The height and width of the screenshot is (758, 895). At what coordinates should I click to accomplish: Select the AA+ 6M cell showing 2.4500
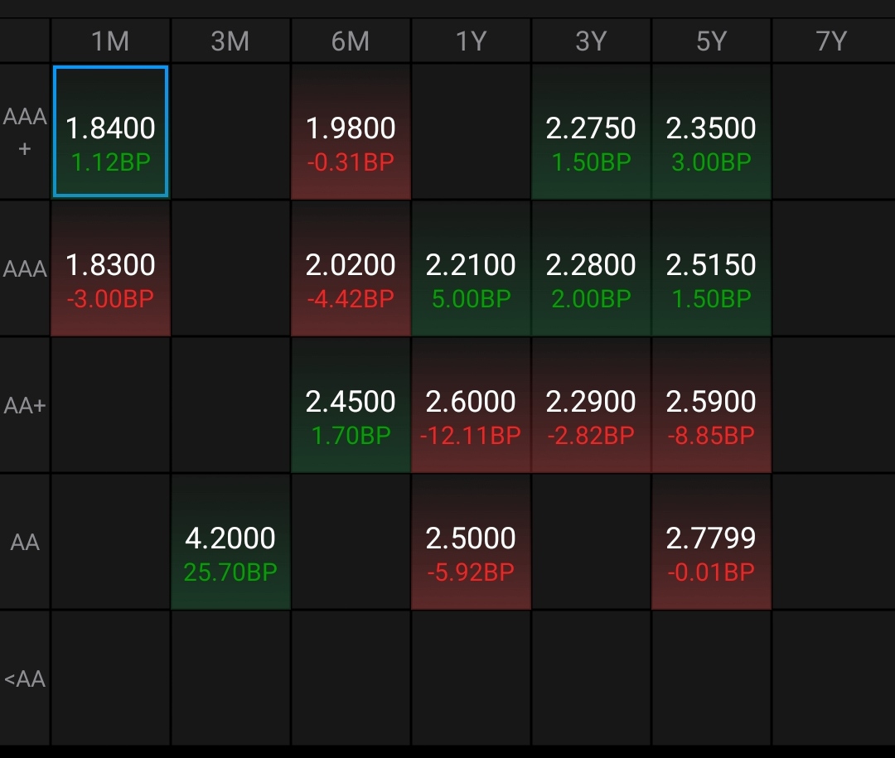coord(351,406)
